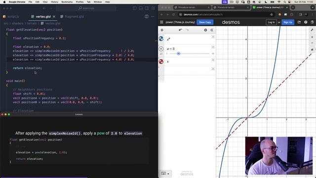
Task: Switch to the first Procedural terrain tab
Action: point(192,7)
